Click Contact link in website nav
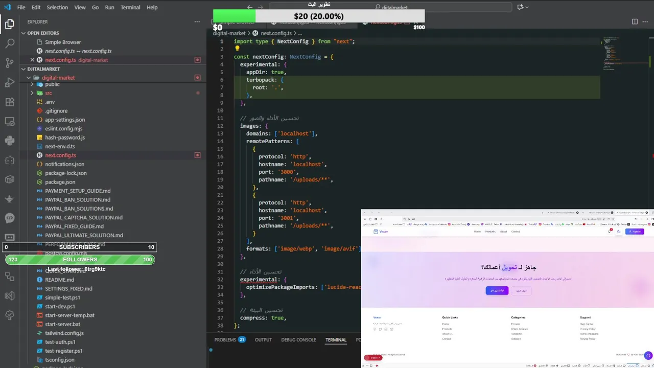Image resolution: width=654 pixels, height=368 pixels. click(x=516, y=232)
